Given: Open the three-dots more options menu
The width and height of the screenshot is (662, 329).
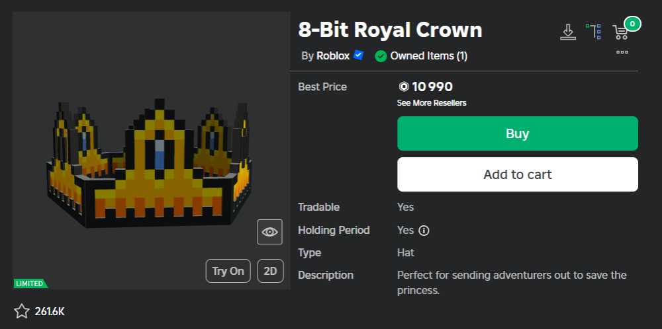Looking at the screenshot, I should coord(622,52).
